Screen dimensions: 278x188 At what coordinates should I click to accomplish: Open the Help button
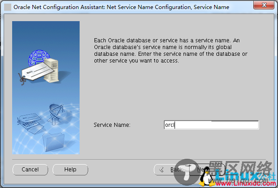click(70, 170)
